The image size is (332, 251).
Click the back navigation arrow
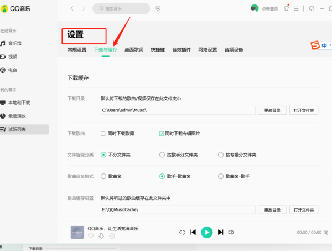pos(72,9)
